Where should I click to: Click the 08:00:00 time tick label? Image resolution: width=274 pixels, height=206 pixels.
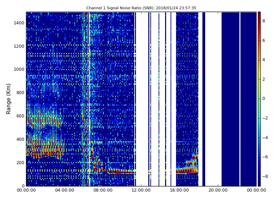[103, 190]
